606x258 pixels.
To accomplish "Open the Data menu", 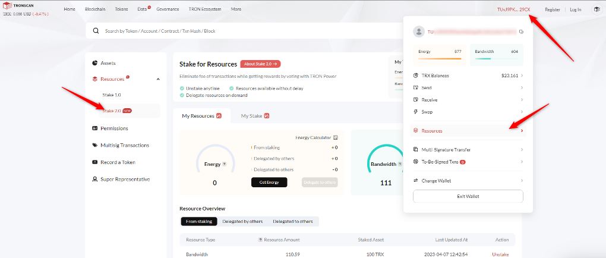I will [142, 9].
